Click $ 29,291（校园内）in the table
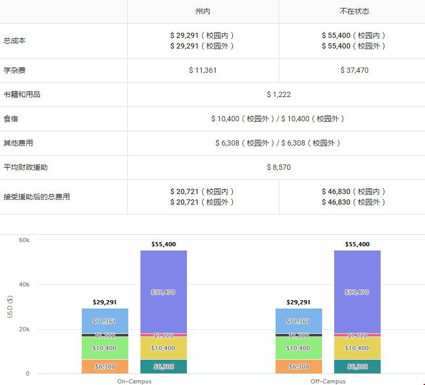This screenshot has width=425, height=385. tap(202, 35)
